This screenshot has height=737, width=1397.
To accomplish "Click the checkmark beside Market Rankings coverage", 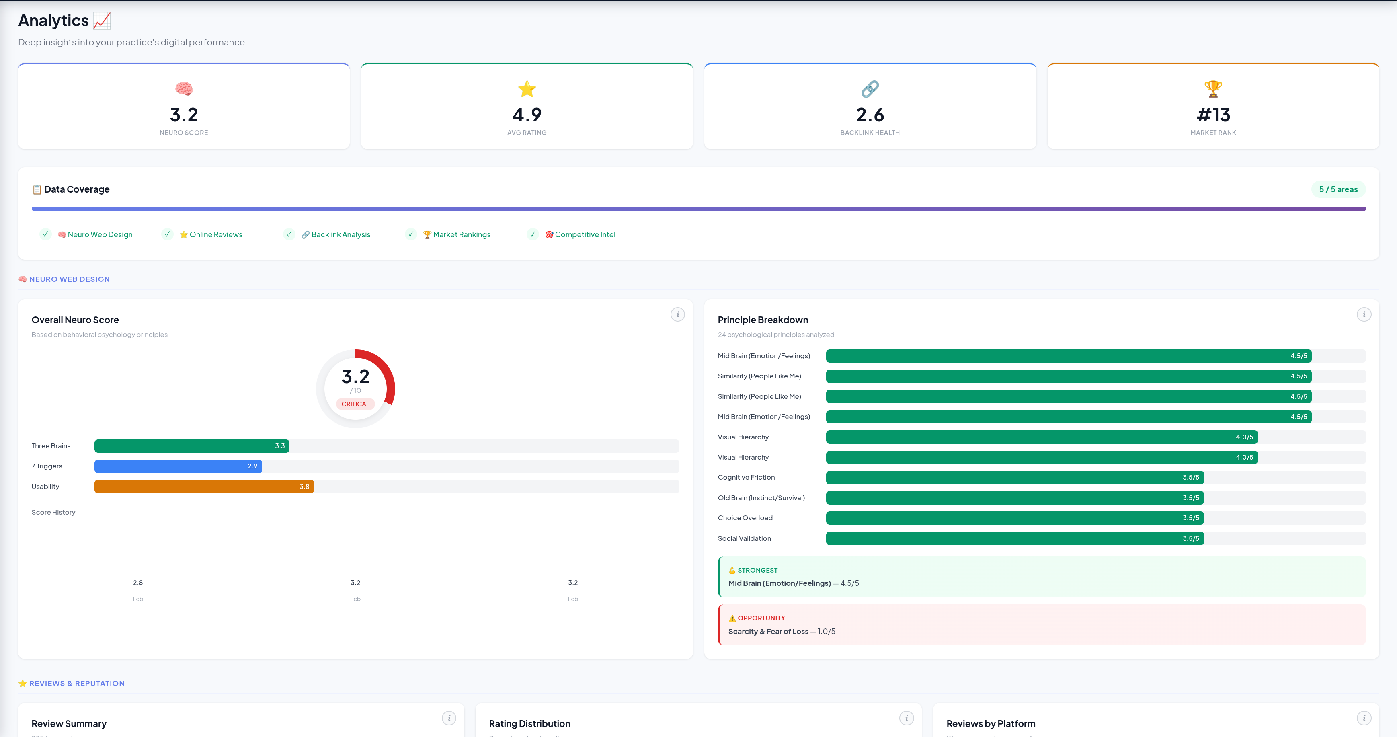I will click(x=411, y=234).
